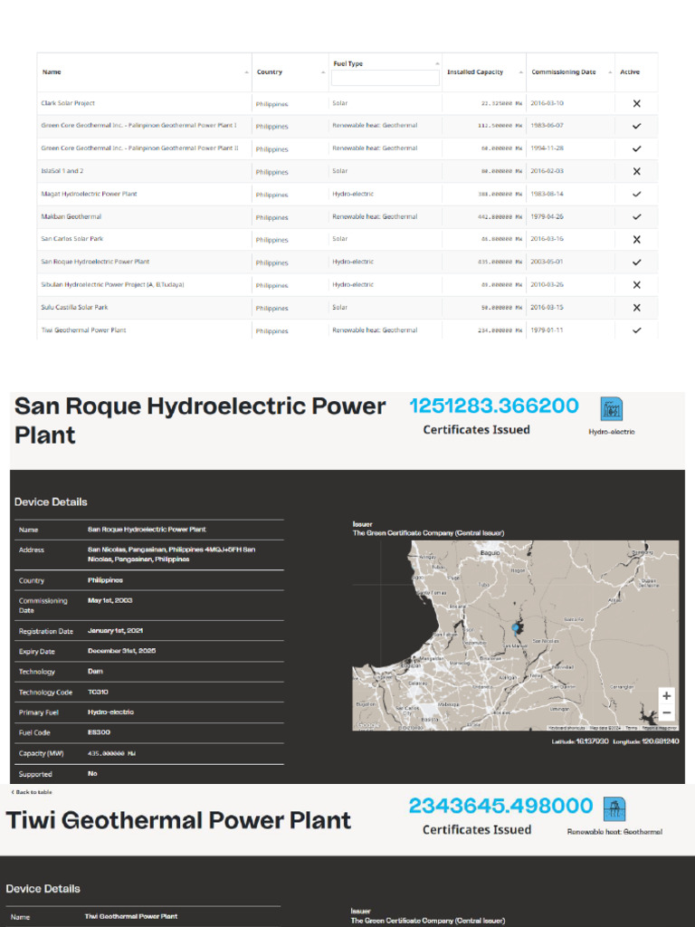
Task: Click the Solar fuel type cell for Clark Solar Project
Action: [x=340, y=103]
